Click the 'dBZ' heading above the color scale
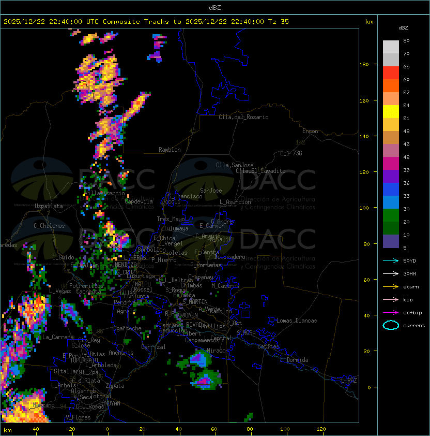Image resolution: width=430 pixels, height=436 pixels. tap(403, 28)
